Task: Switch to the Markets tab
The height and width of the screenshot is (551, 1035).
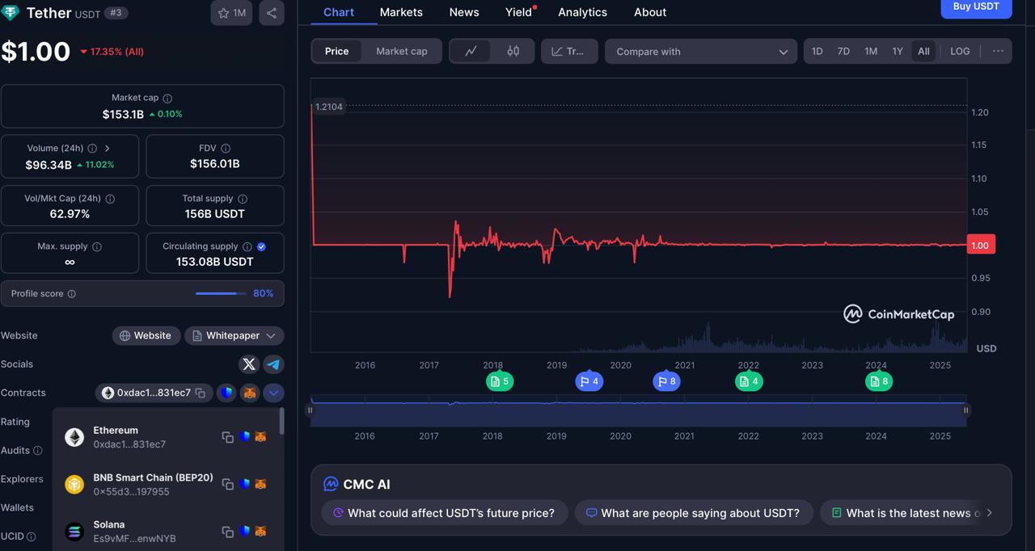Action: (x=401, y=12)
